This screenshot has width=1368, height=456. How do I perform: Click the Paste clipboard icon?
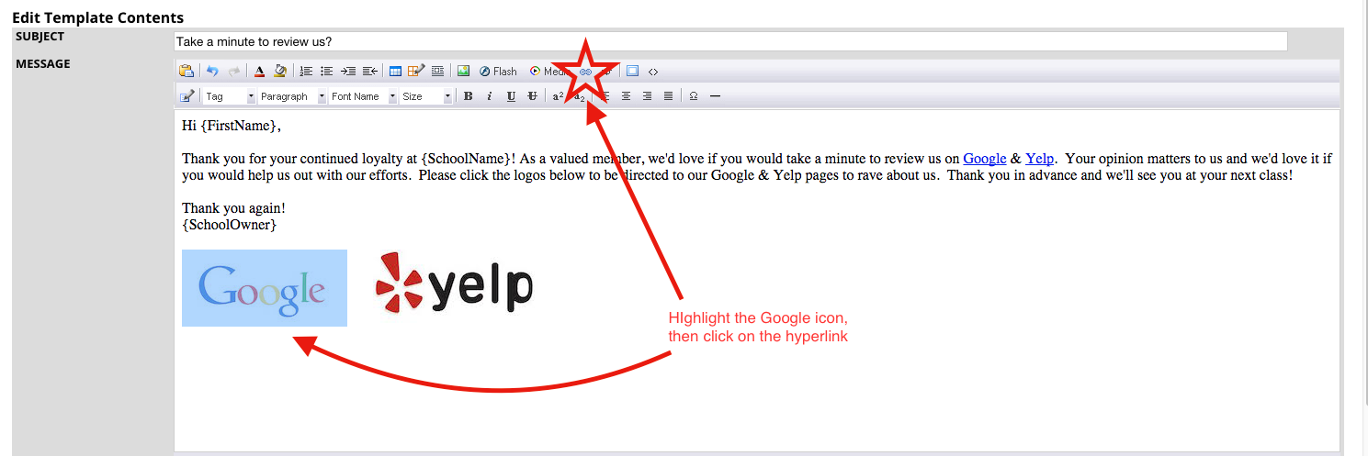click(x=187, y=71)
